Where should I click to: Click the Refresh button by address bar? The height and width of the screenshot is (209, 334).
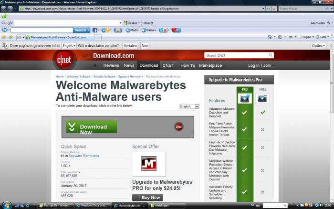[268, 9]
